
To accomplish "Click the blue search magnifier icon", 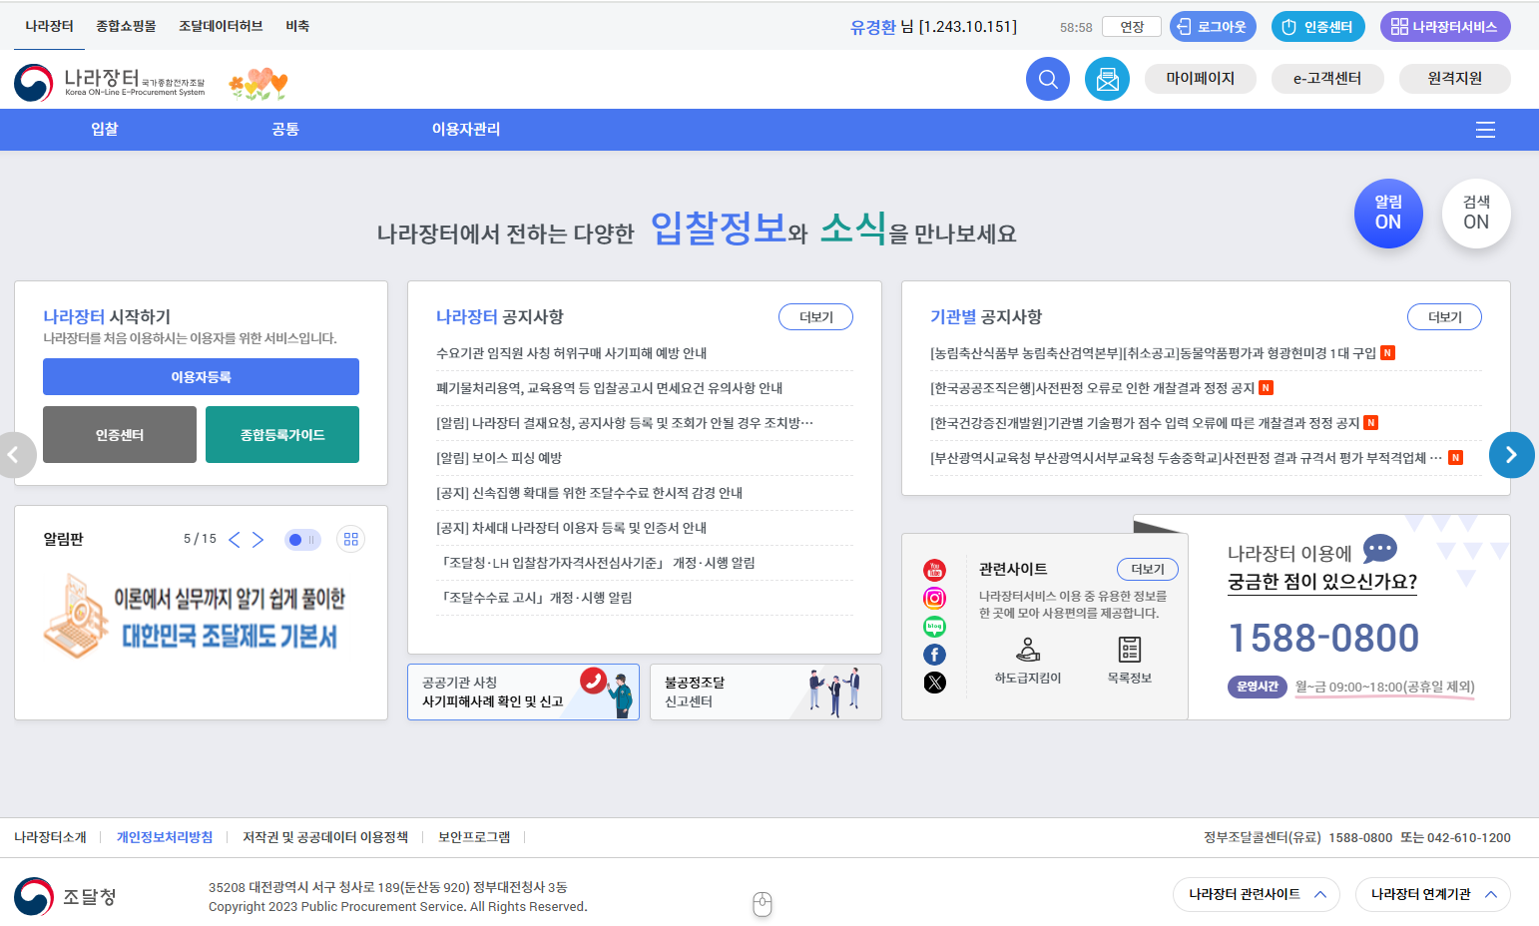I will click(1047, 79).
